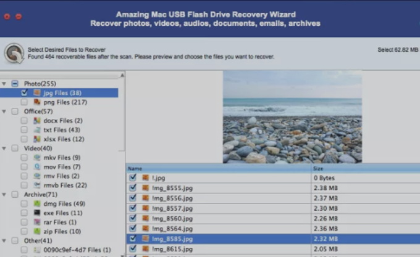Click file icon of !mg_8585.jpg
420x257 pixels.
145,239
